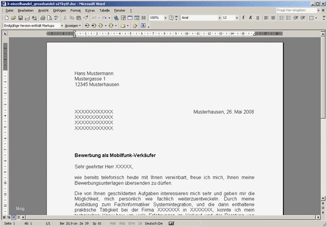The width and height of the screenshot is (327, 227).
Task: Decrease indent with the outdent button
Action: (x=296, y=18)
